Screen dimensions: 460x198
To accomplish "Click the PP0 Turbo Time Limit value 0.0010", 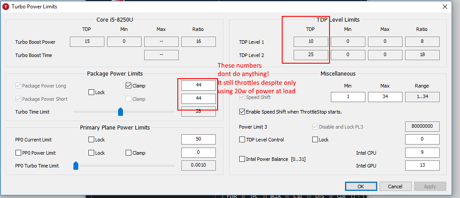I will [x=199, y=165].
